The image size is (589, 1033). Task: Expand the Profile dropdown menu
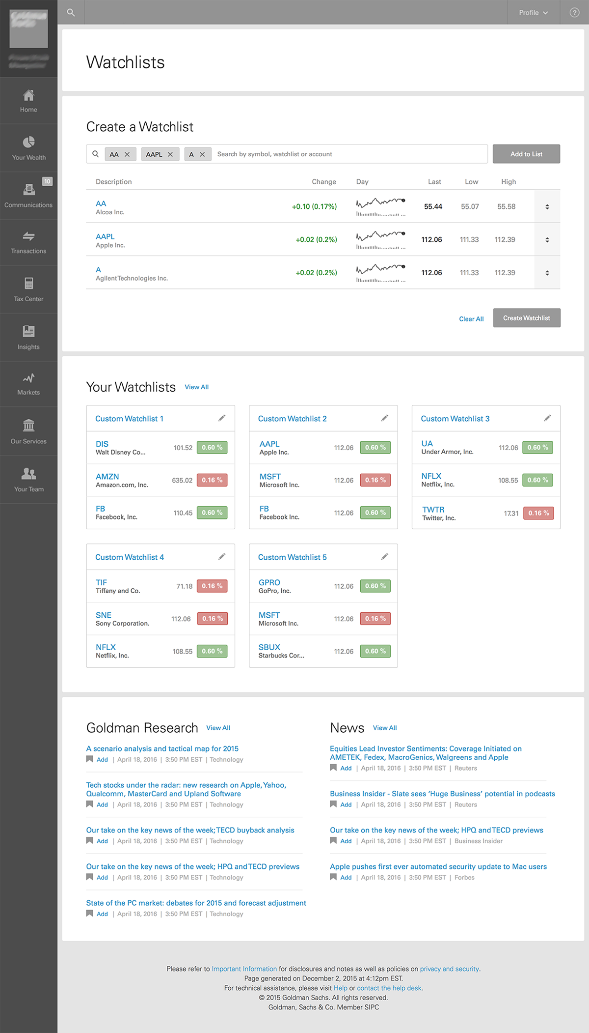pyautogui.click(x=534, y=12)
